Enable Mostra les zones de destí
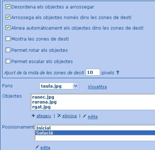The height and width of the screenshot is (150, 155). 8,39
